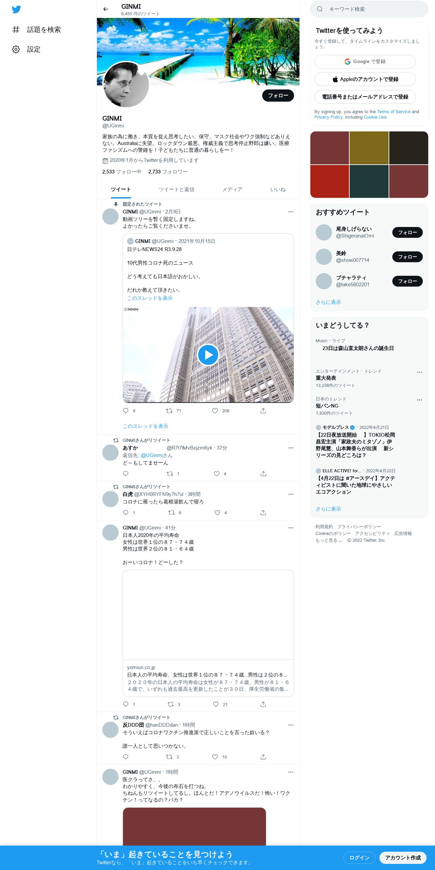Switch to ツイートと返信 tab
This screenshot has width=435, height=870.
pyautogui.click(x=177, y=189)
